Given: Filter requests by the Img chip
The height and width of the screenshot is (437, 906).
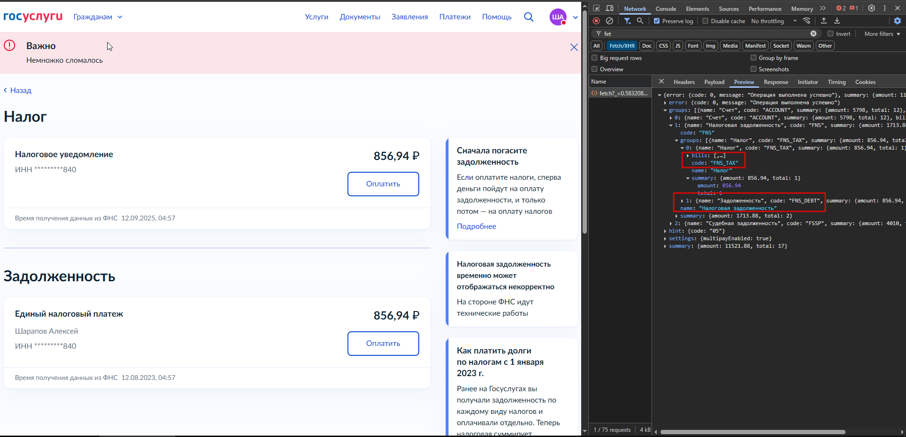Looking at the screenshot, I should click(711, 46).
